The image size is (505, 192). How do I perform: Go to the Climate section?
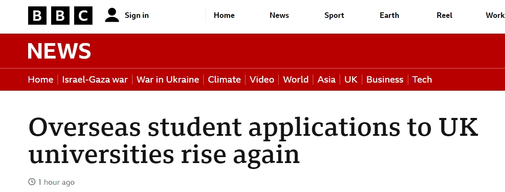224,80
